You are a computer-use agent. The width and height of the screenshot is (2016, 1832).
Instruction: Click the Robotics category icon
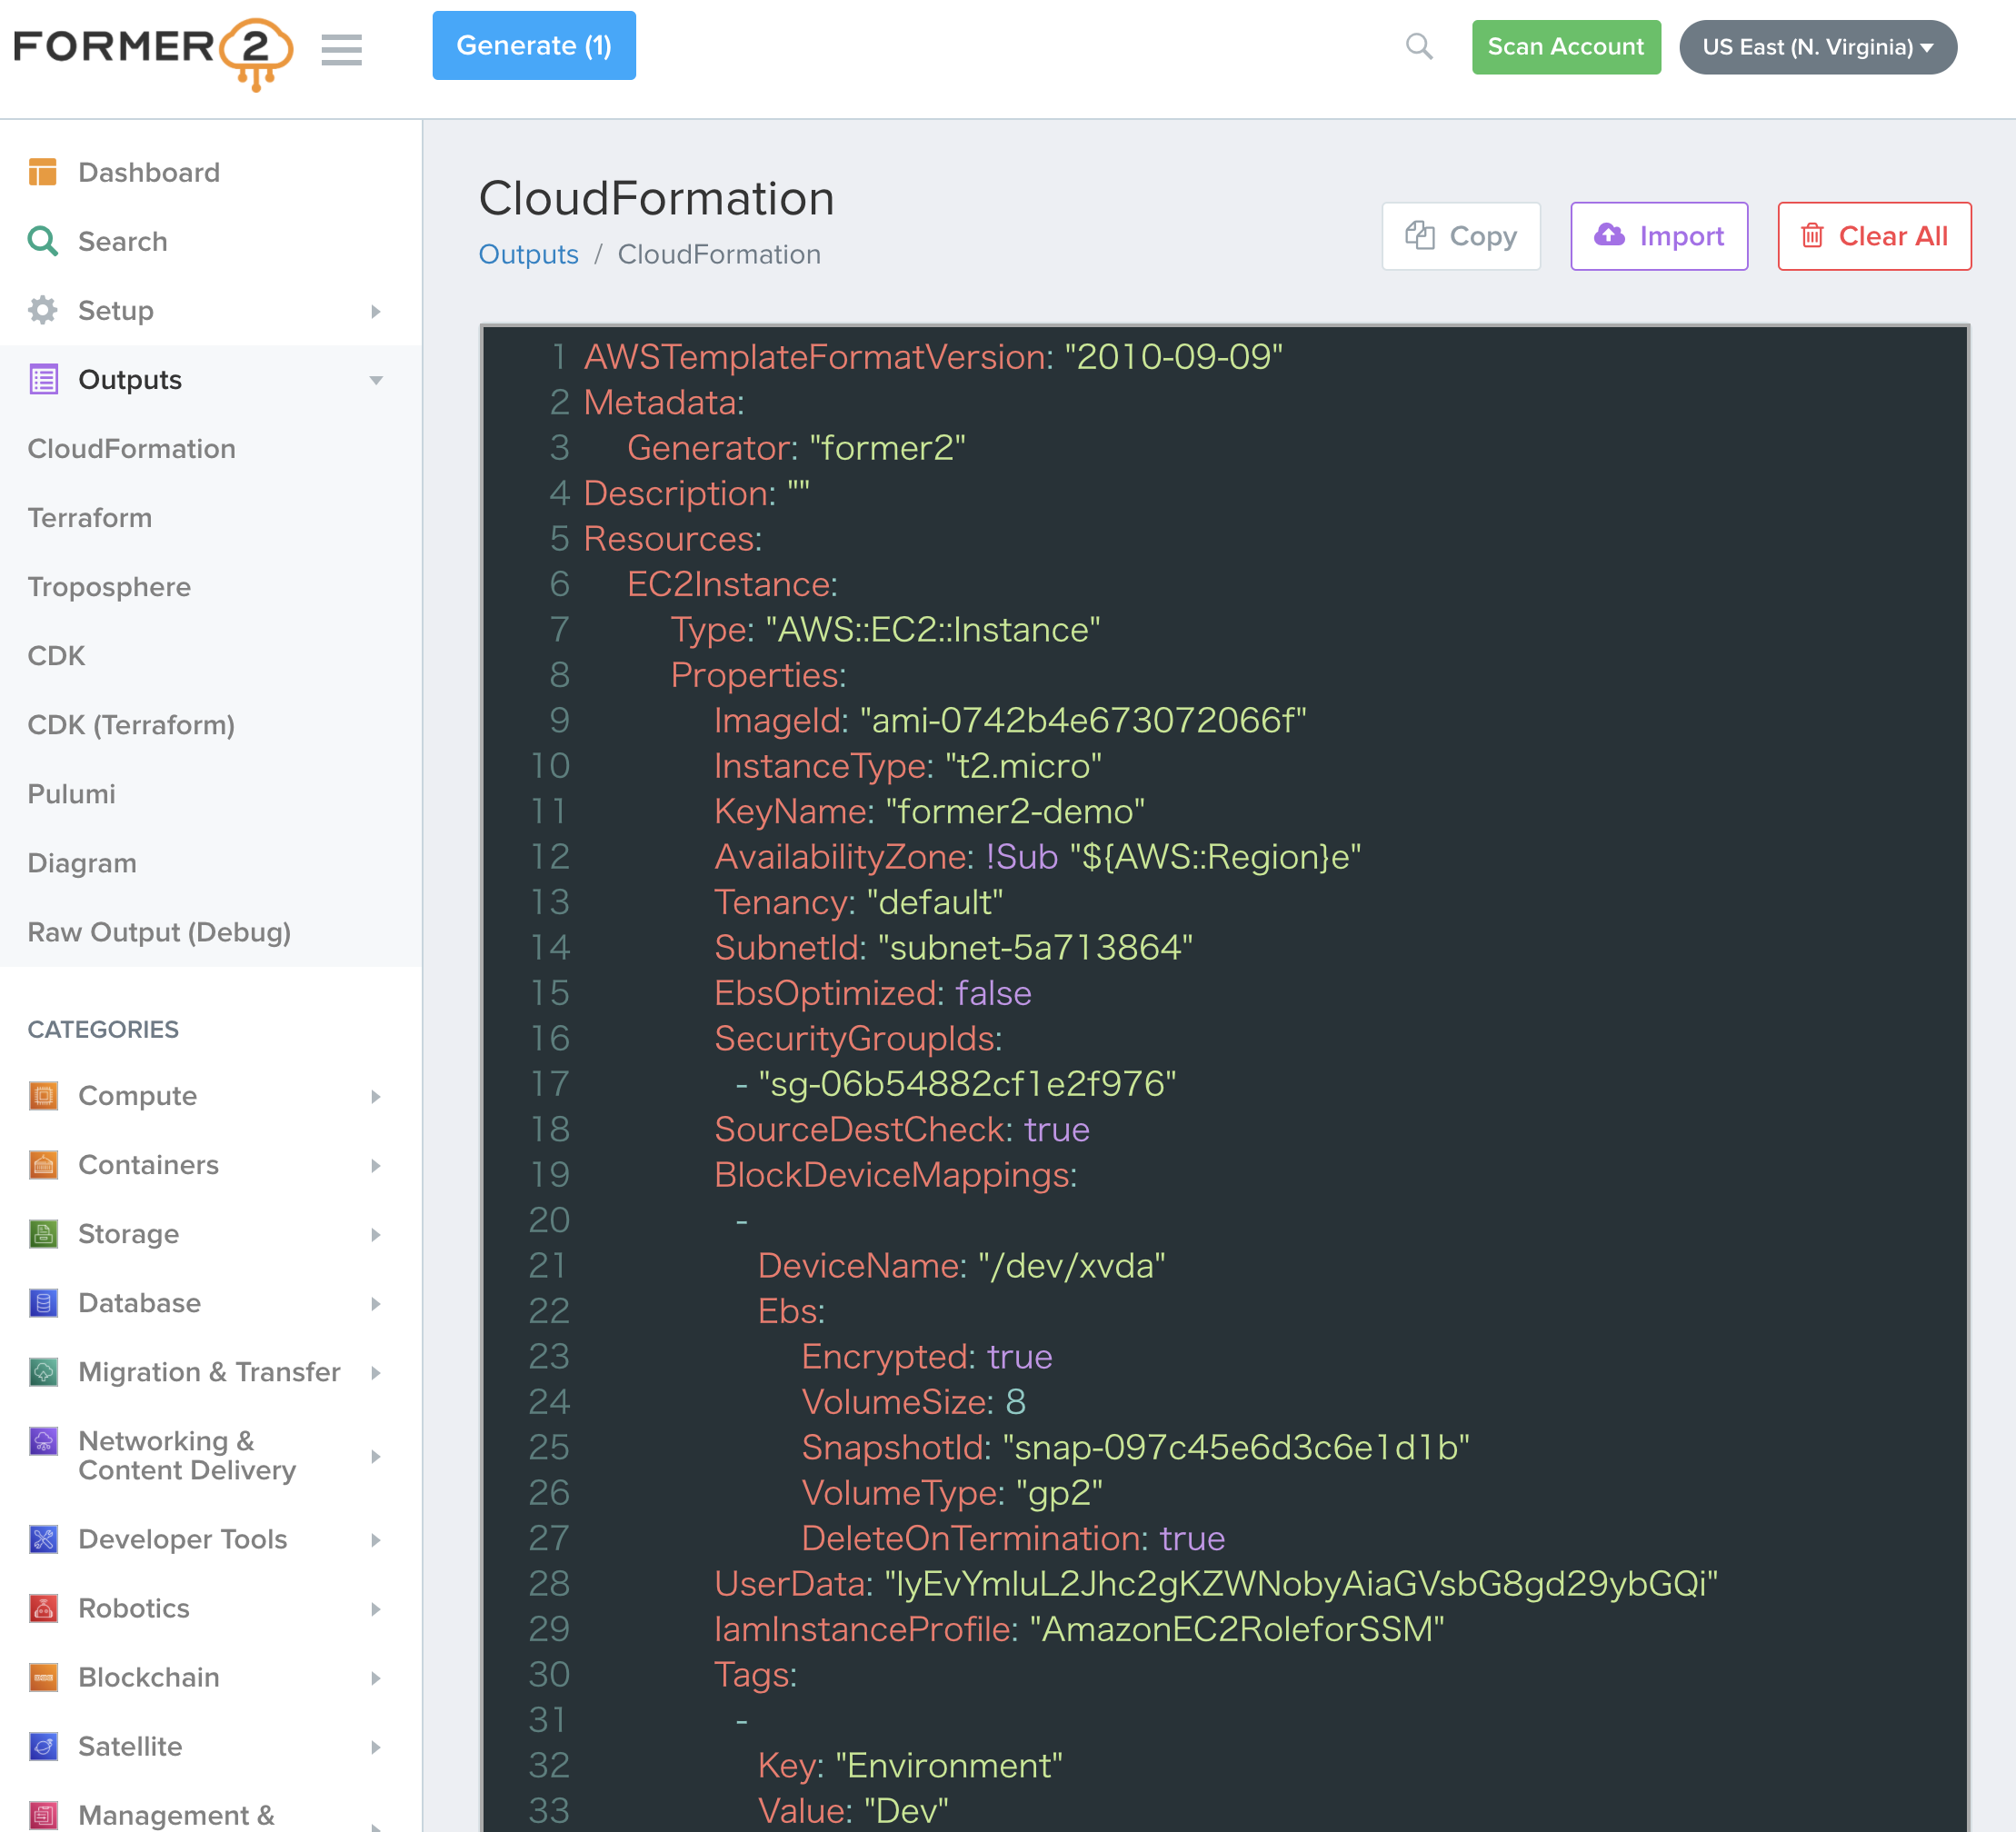43,1608
